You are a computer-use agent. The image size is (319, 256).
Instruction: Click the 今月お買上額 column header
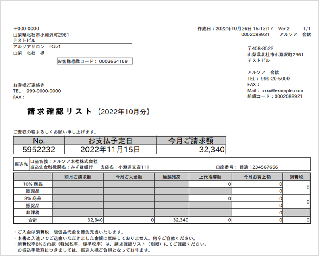tap(257, 177)
